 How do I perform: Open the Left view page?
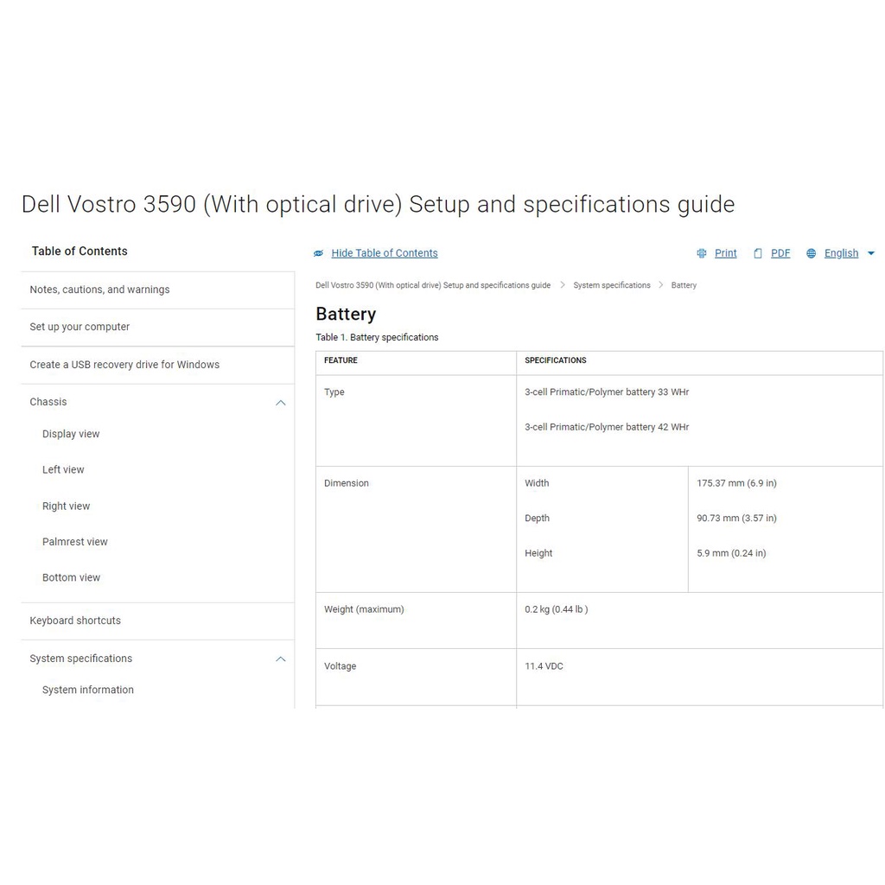(63, 470)
